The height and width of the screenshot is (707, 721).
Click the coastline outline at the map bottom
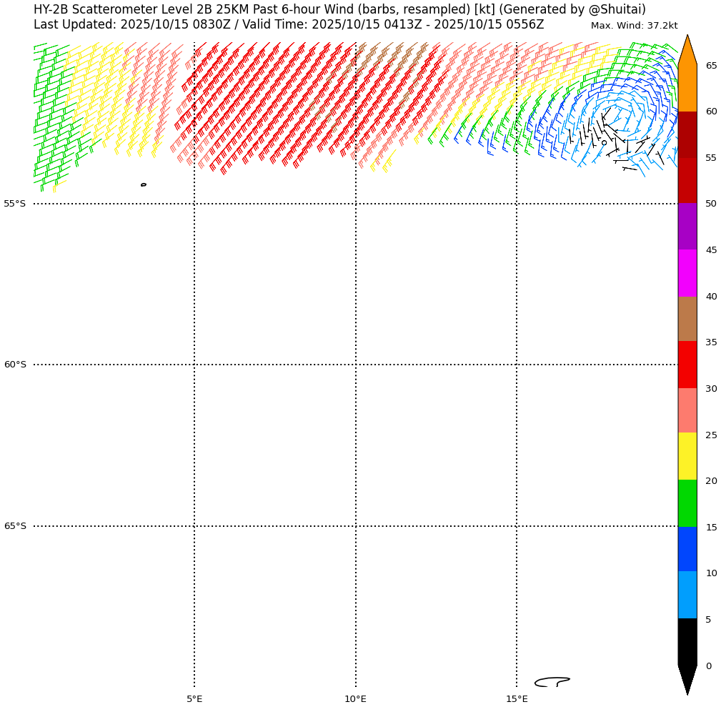click(551, 682)
